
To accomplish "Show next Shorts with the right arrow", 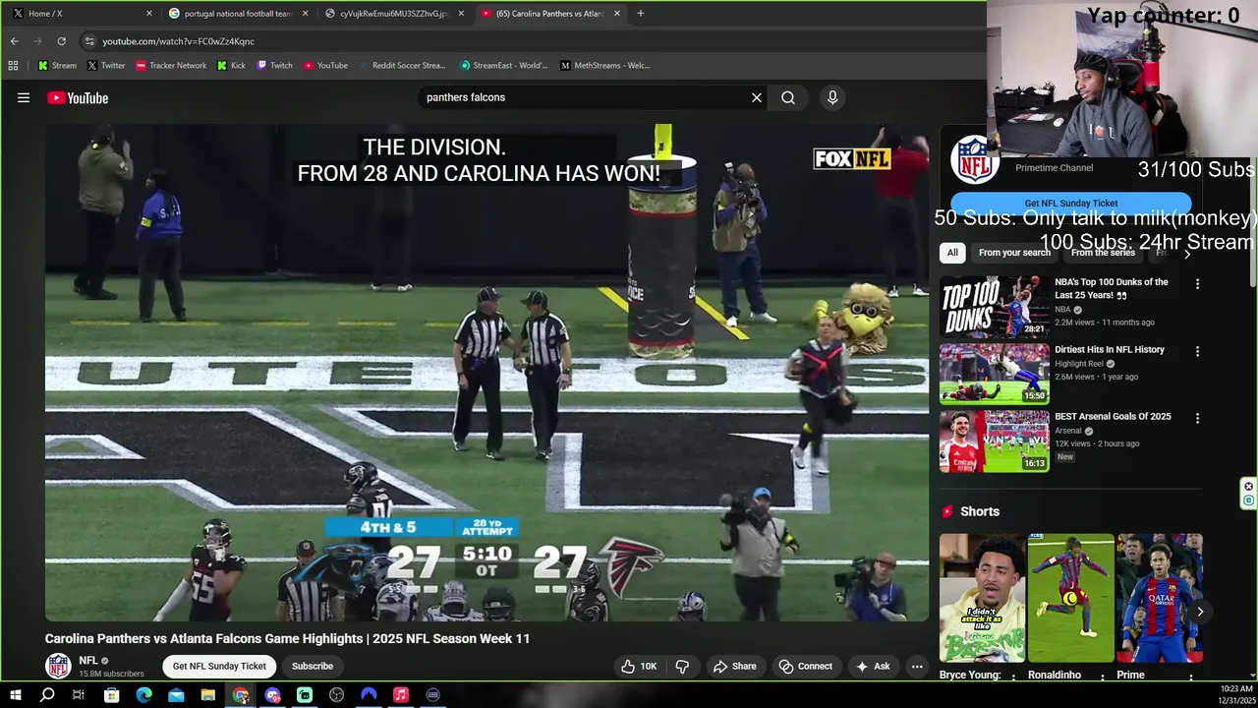I will click(1200, 612).
